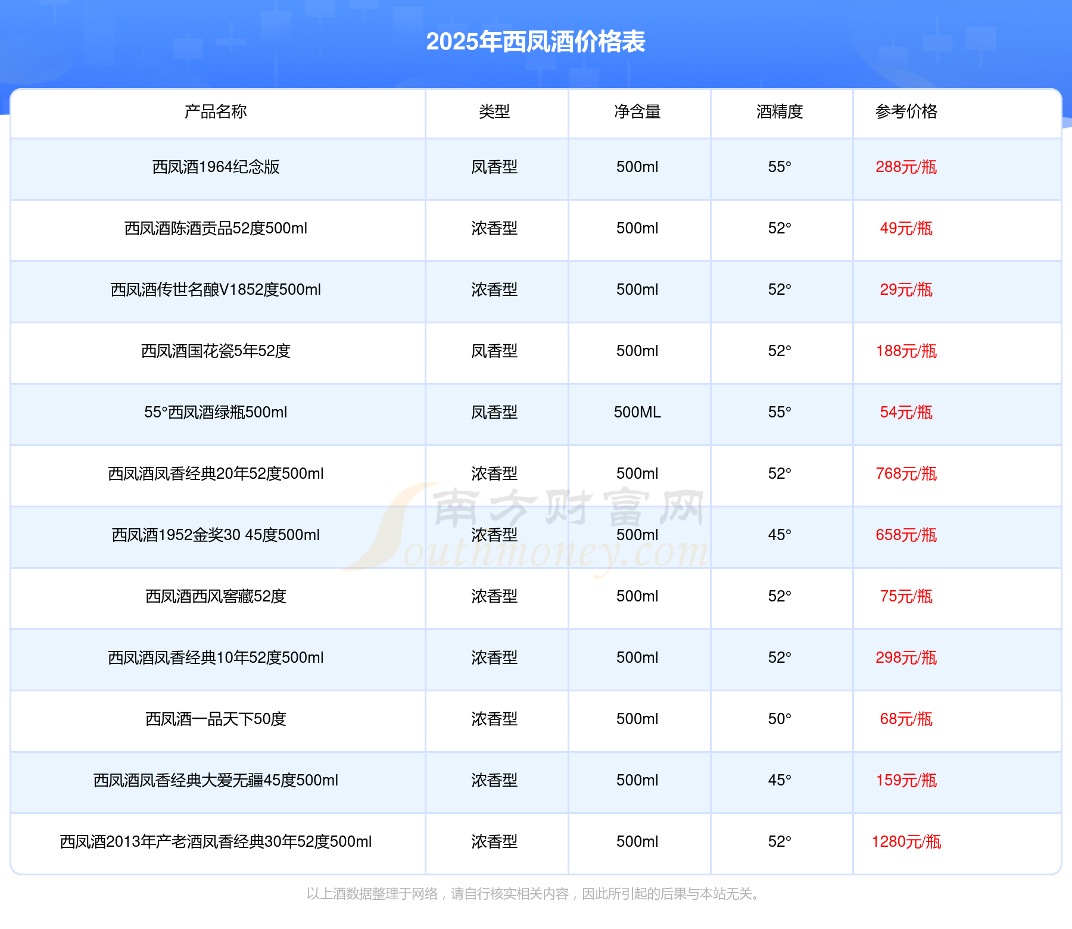Screen dimensions: 1072x929
Task: Select 55°西凤酒绿瓶500ml product name
Action: click(216, 412)
